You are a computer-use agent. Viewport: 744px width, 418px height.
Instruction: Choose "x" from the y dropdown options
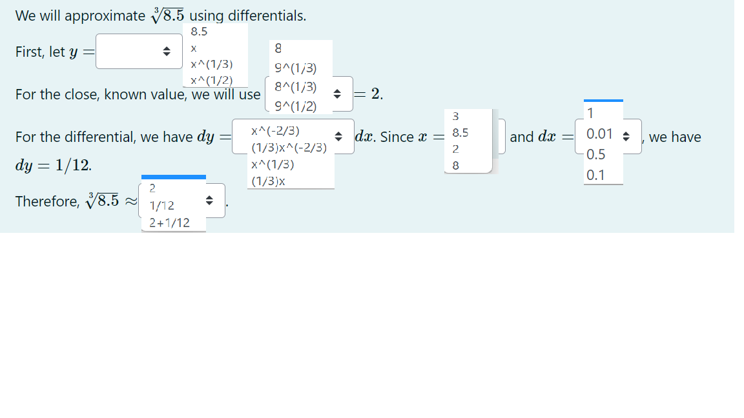pos(193,48)
